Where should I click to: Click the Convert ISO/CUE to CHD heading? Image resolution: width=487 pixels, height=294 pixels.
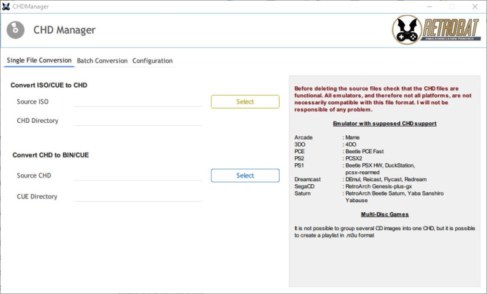click(48, 86)
